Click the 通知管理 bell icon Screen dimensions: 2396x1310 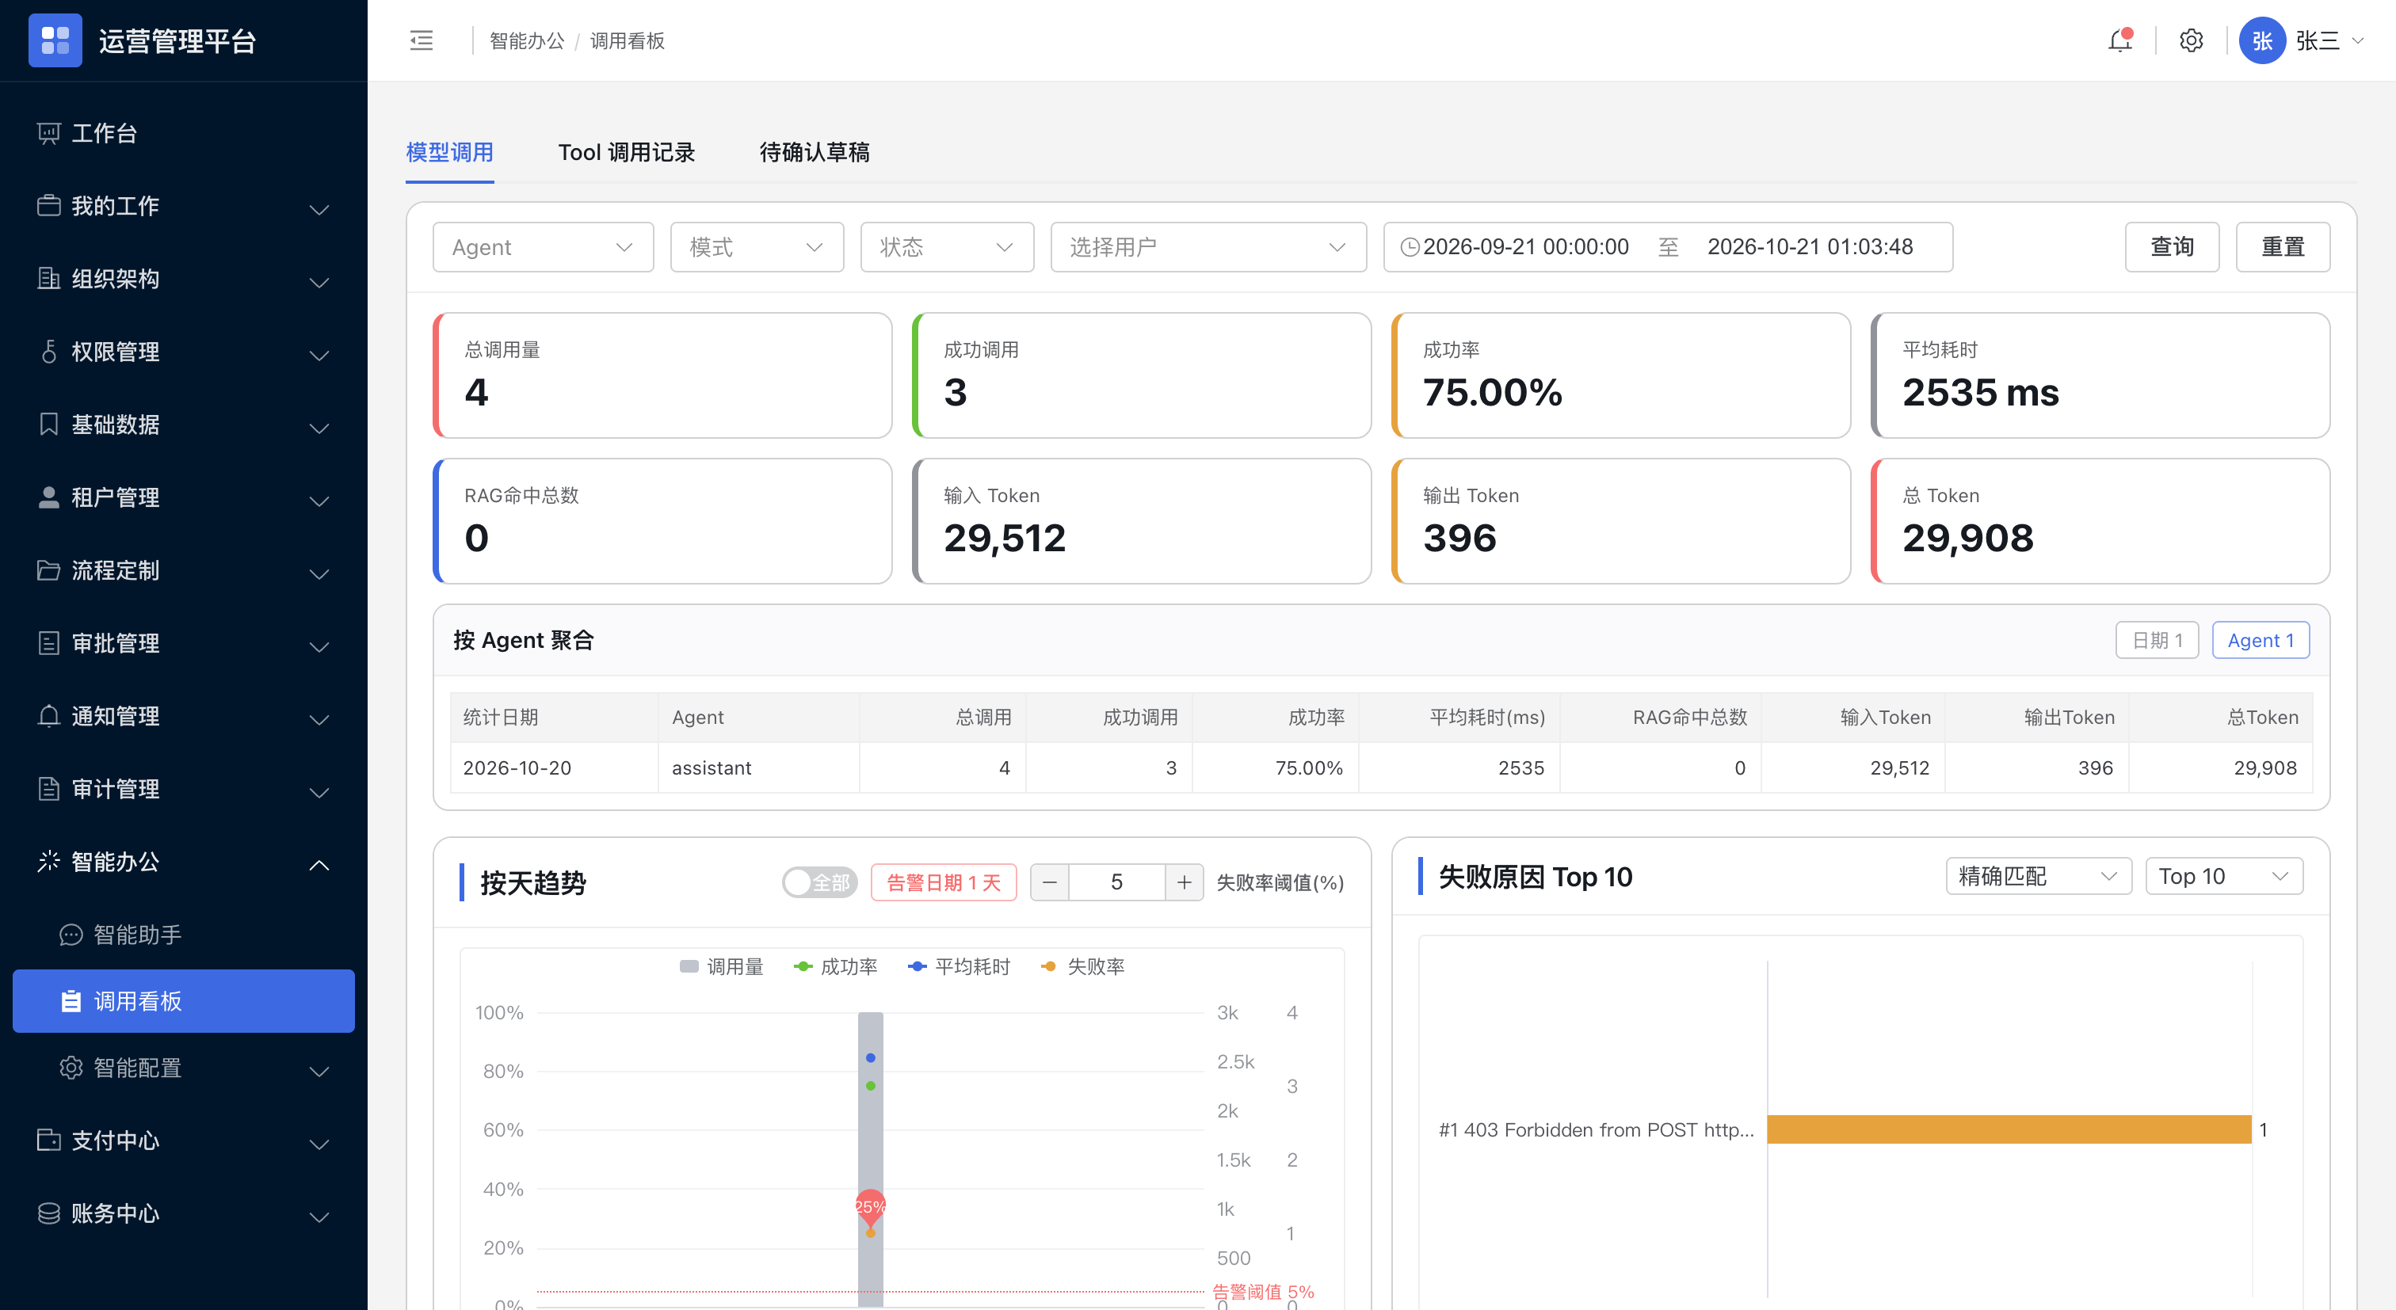tap(48, 716)
